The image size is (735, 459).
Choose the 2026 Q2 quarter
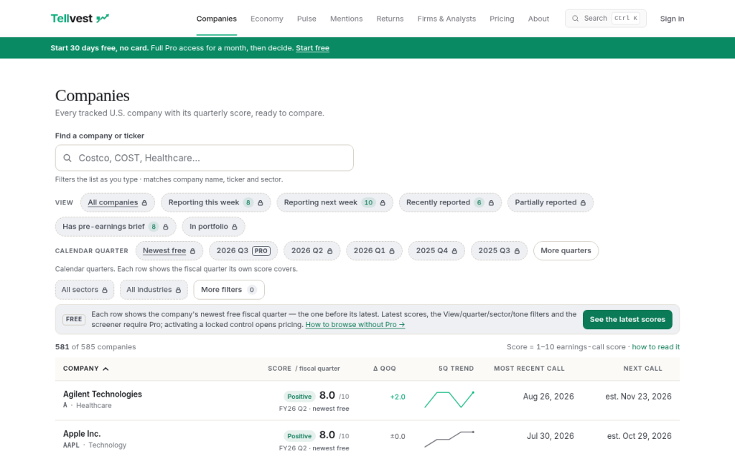312,251
